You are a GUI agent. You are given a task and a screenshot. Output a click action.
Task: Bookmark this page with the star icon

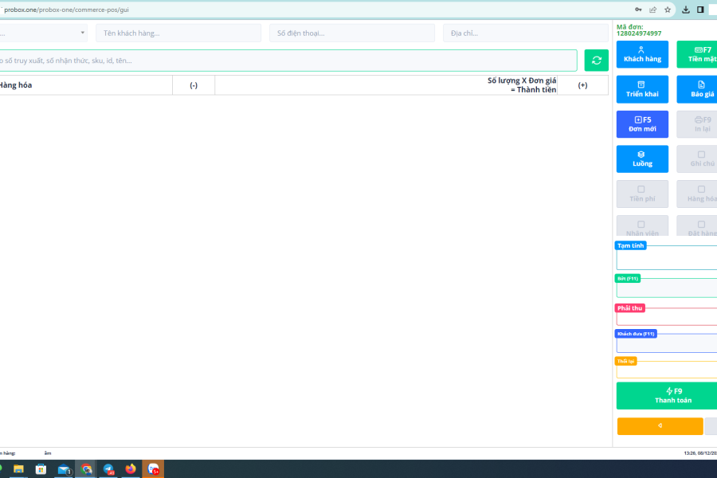(668, 10)
